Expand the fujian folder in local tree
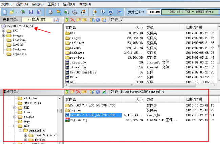Image resolution: width=220 pixels, height=144 pixels. point(25,140)
